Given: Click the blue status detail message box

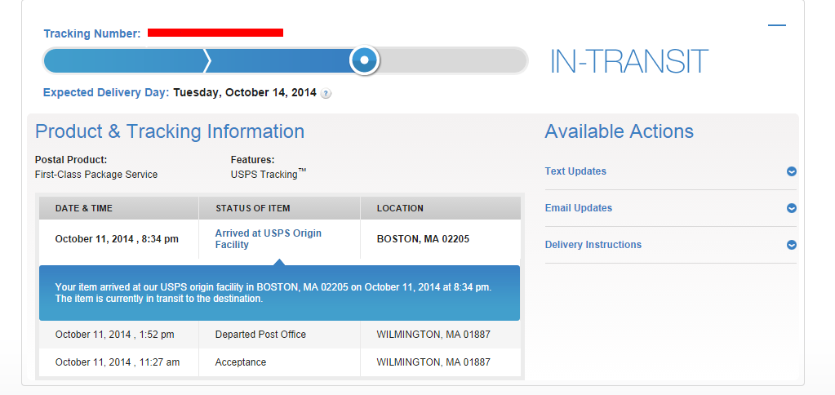Looking at the screenshot, I should pos(279,293).
